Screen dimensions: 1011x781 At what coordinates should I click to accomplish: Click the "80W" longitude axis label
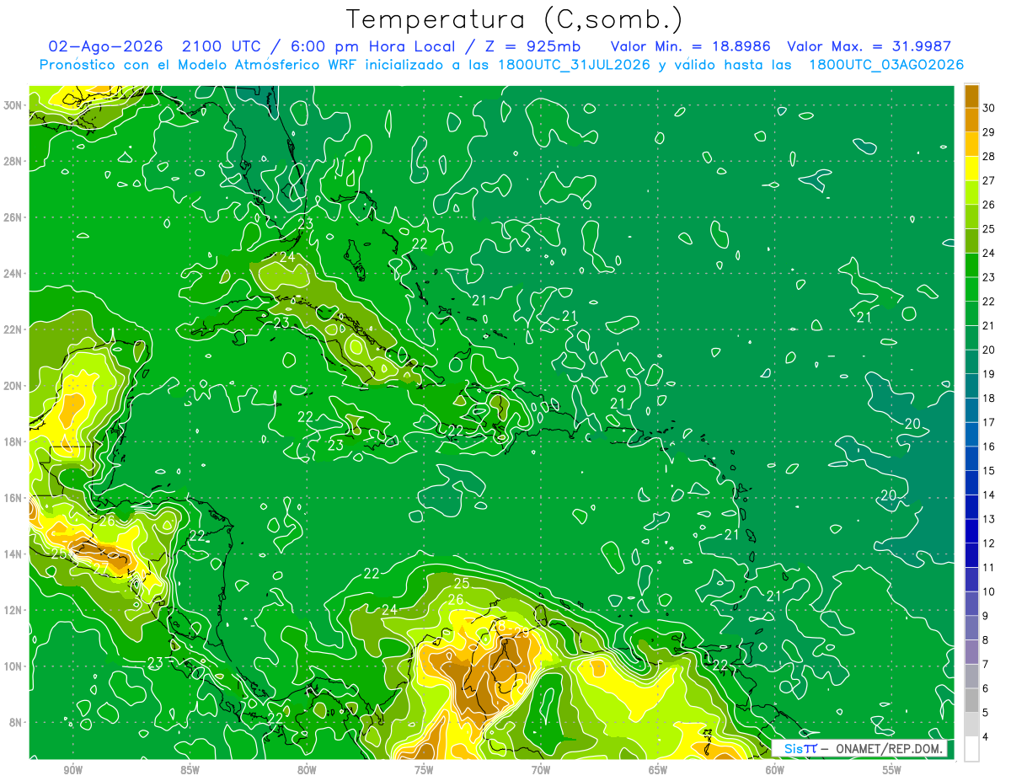308,770
